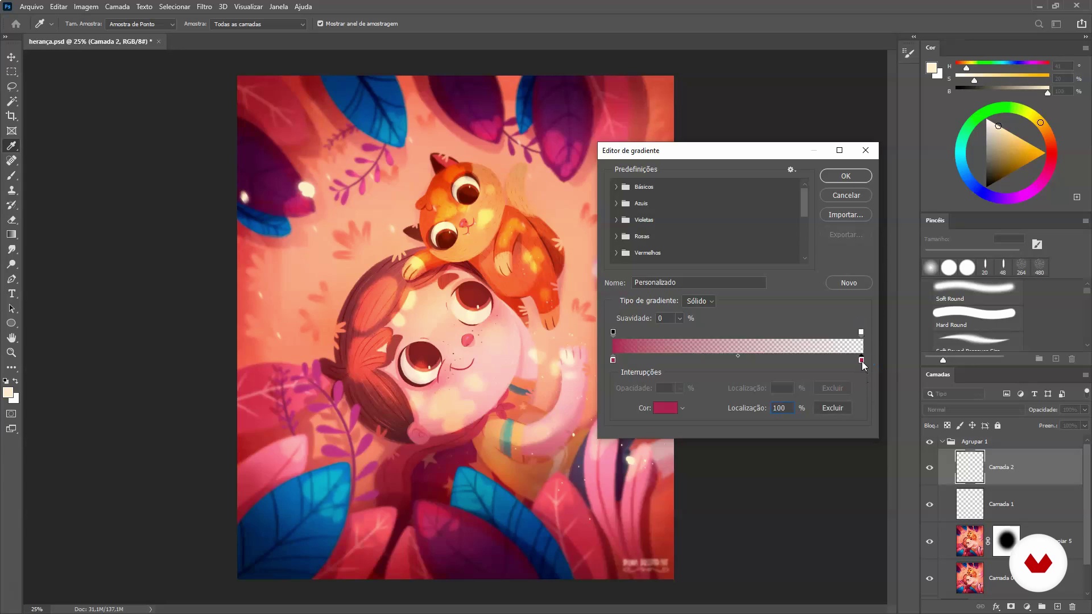The width and height of the screenshot is (1092, 614).
Task: Open gradient presets gear menu
Action: point(791,169)
